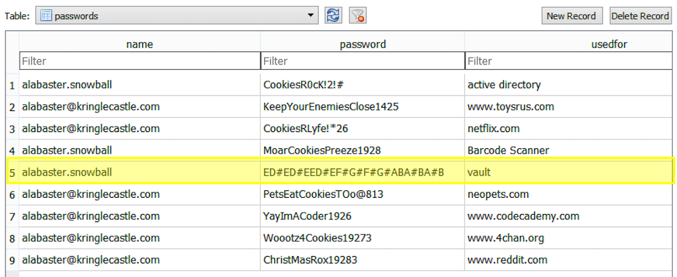Viewport: 677px width, 277px height.
Task: Open the passwords table dropdown
Action: [x=177, y=16]
